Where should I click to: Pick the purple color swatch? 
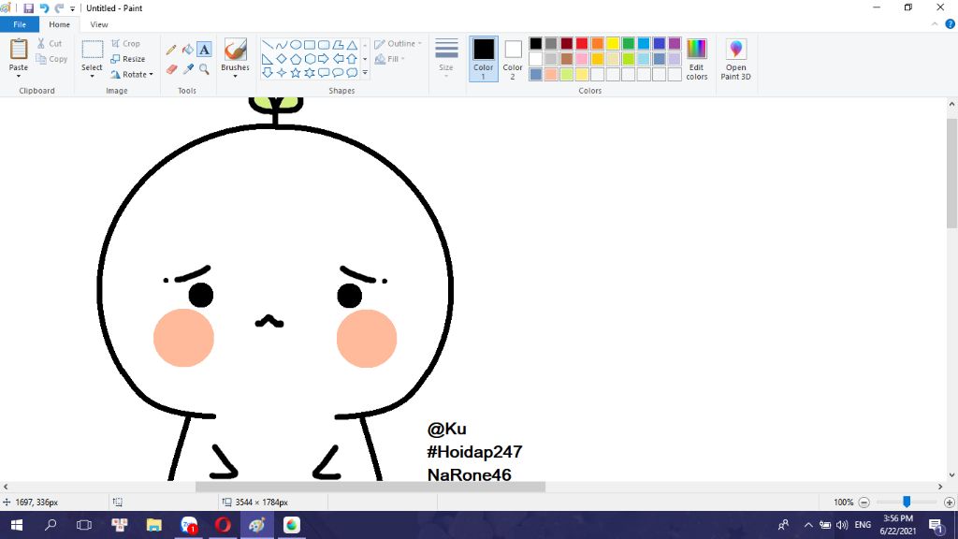(x=675, y=43)
